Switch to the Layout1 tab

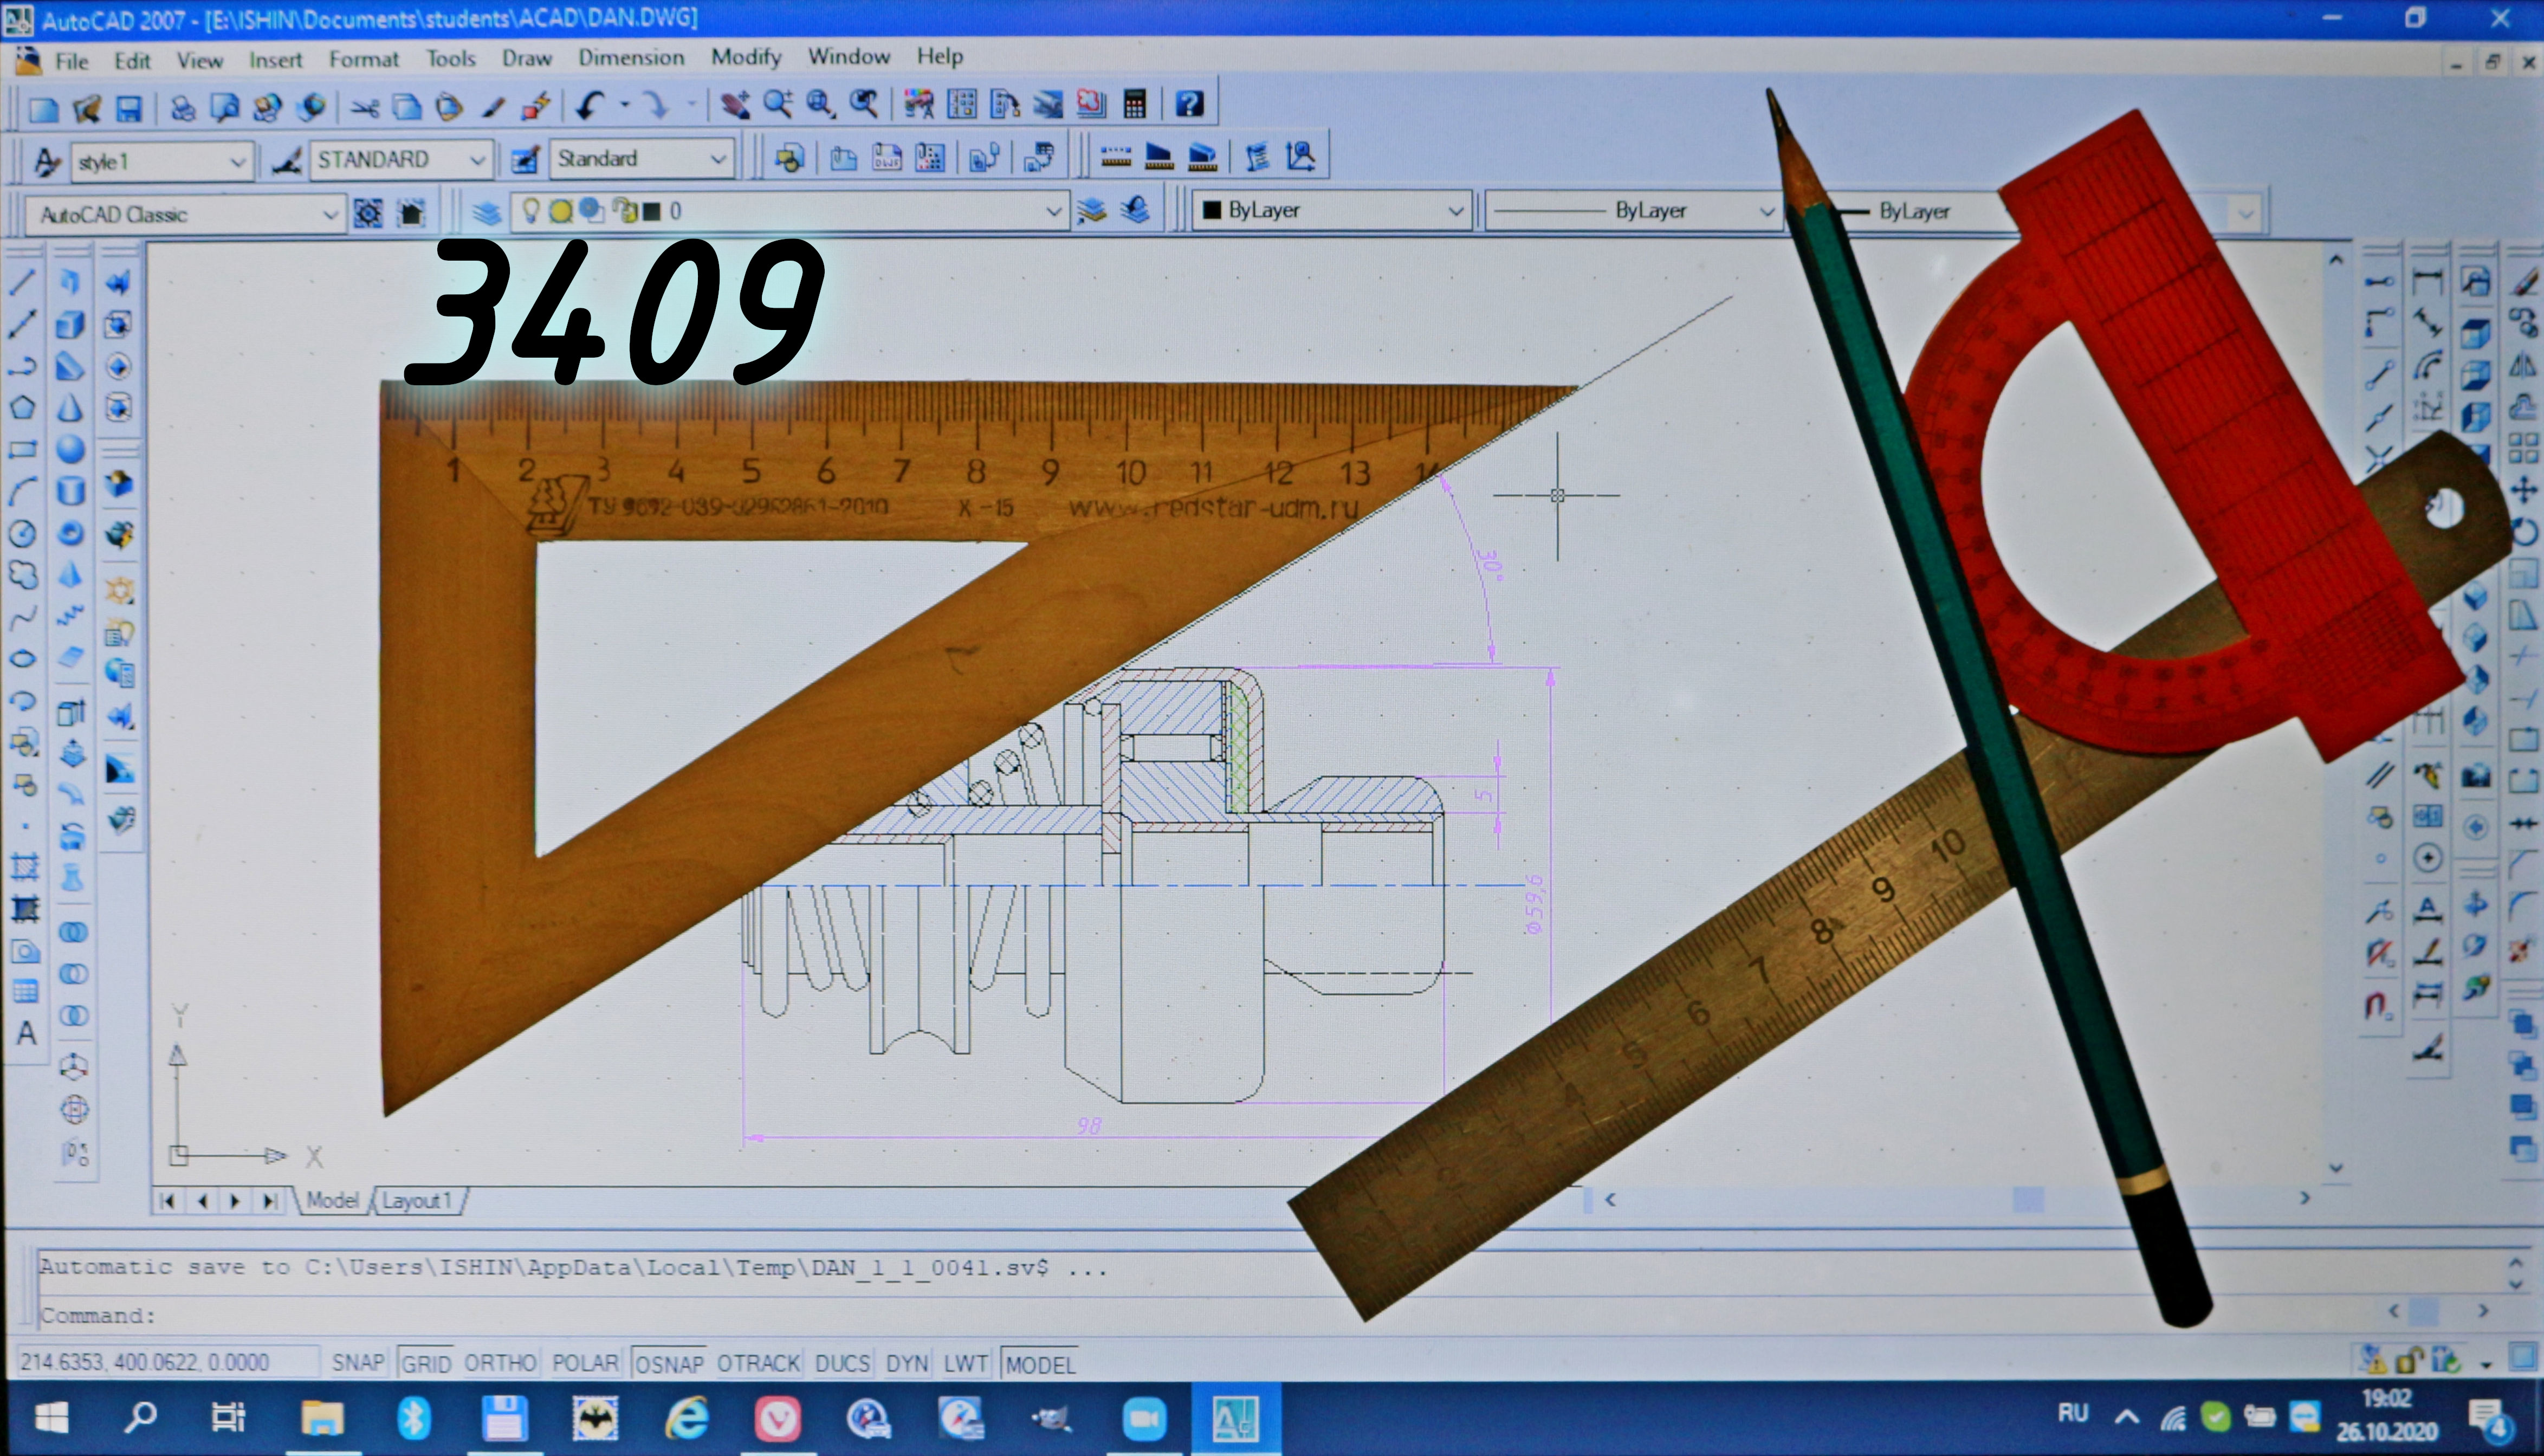pos(417,1200)
